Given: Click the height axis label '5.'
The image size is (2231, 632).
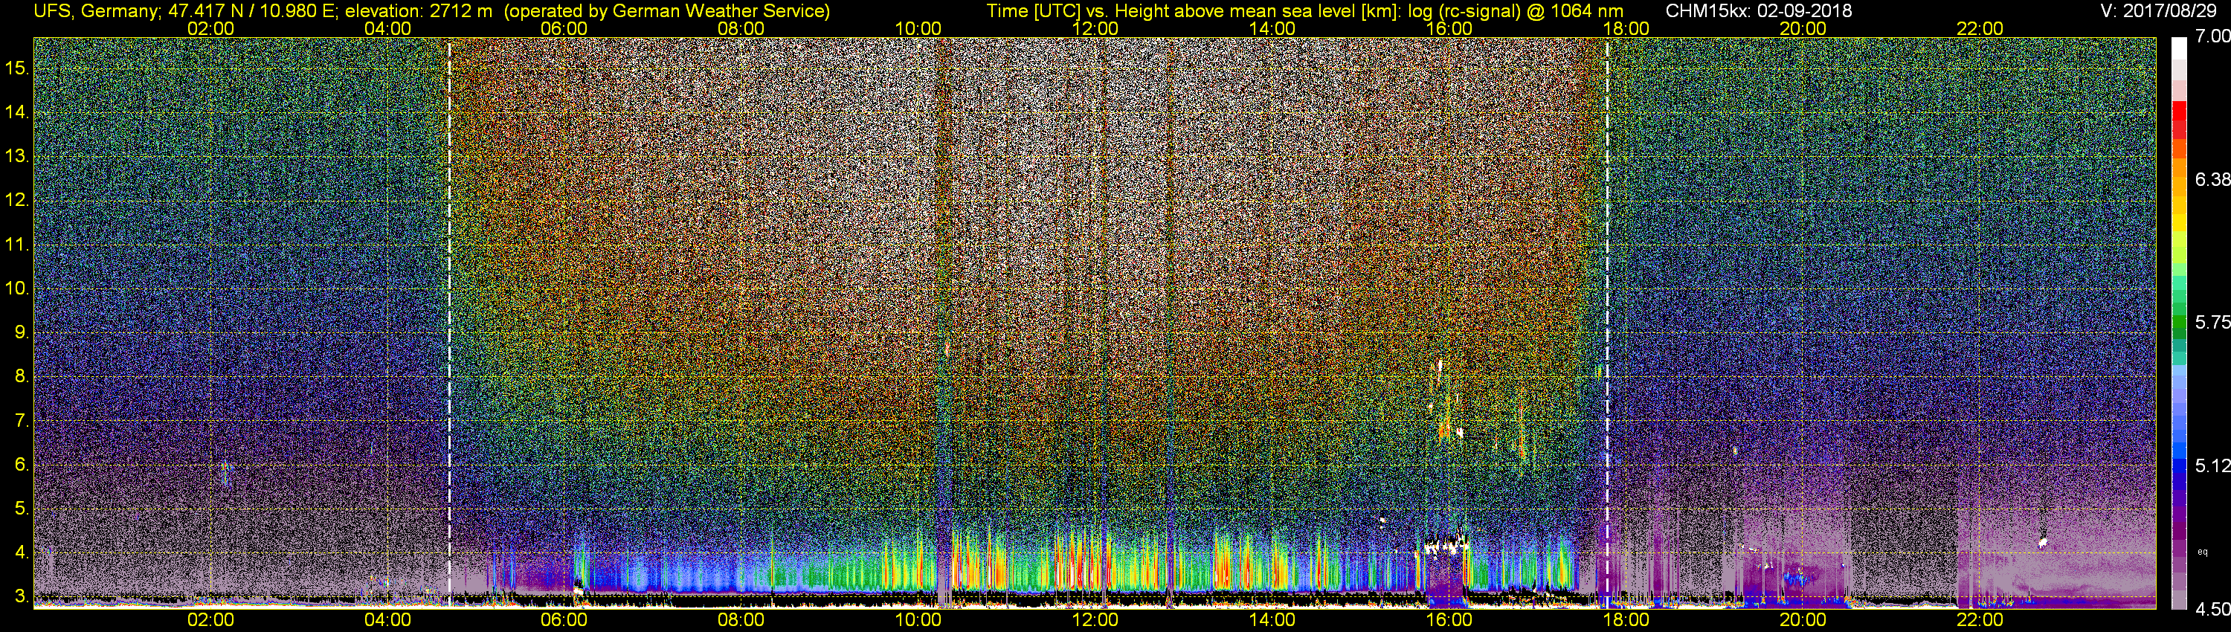Looking at the screenshot, I should [x=22, y=509].
